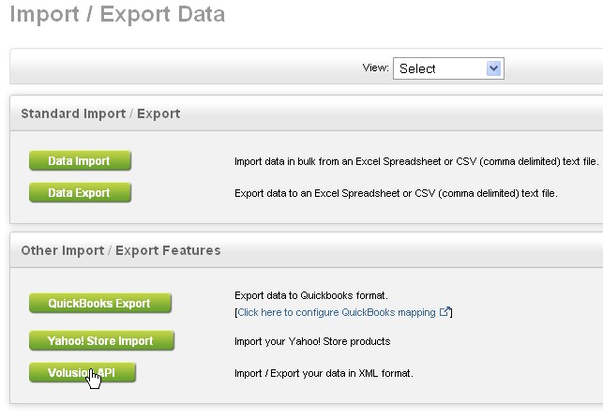The height and width of the screenshot is (419, 603).
Task: Open the View Select combo box
Action: pyautogui.click(x=448, y=68)
